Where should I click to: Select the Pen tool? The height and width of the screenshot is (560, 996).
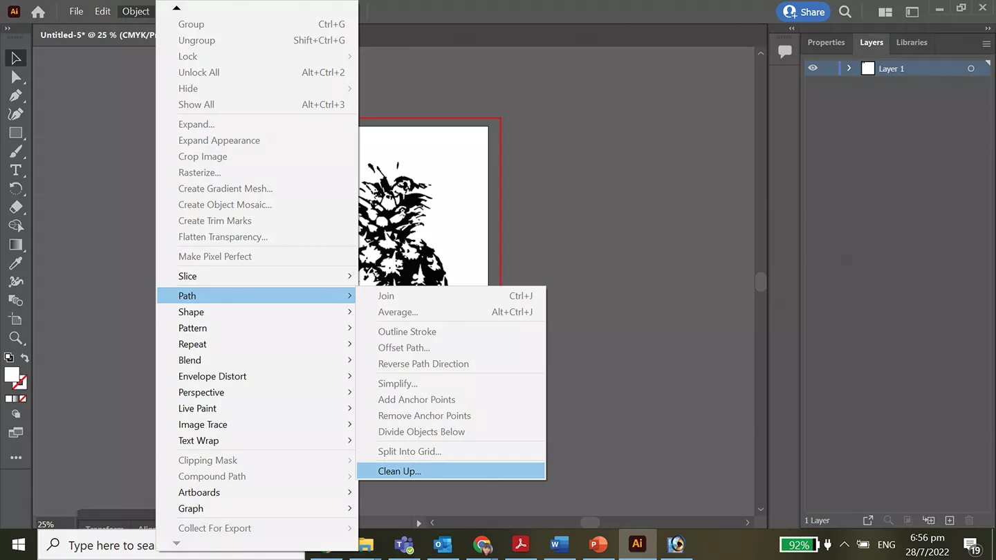pyautogui.click(x=16, y=95)
